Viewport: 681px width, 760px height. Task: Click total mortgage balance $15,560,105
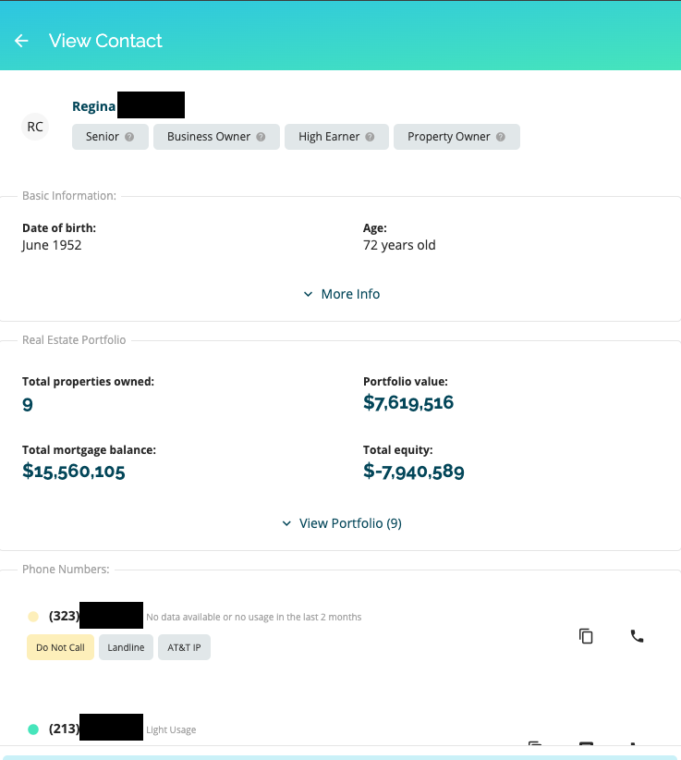tap(74, 472)
